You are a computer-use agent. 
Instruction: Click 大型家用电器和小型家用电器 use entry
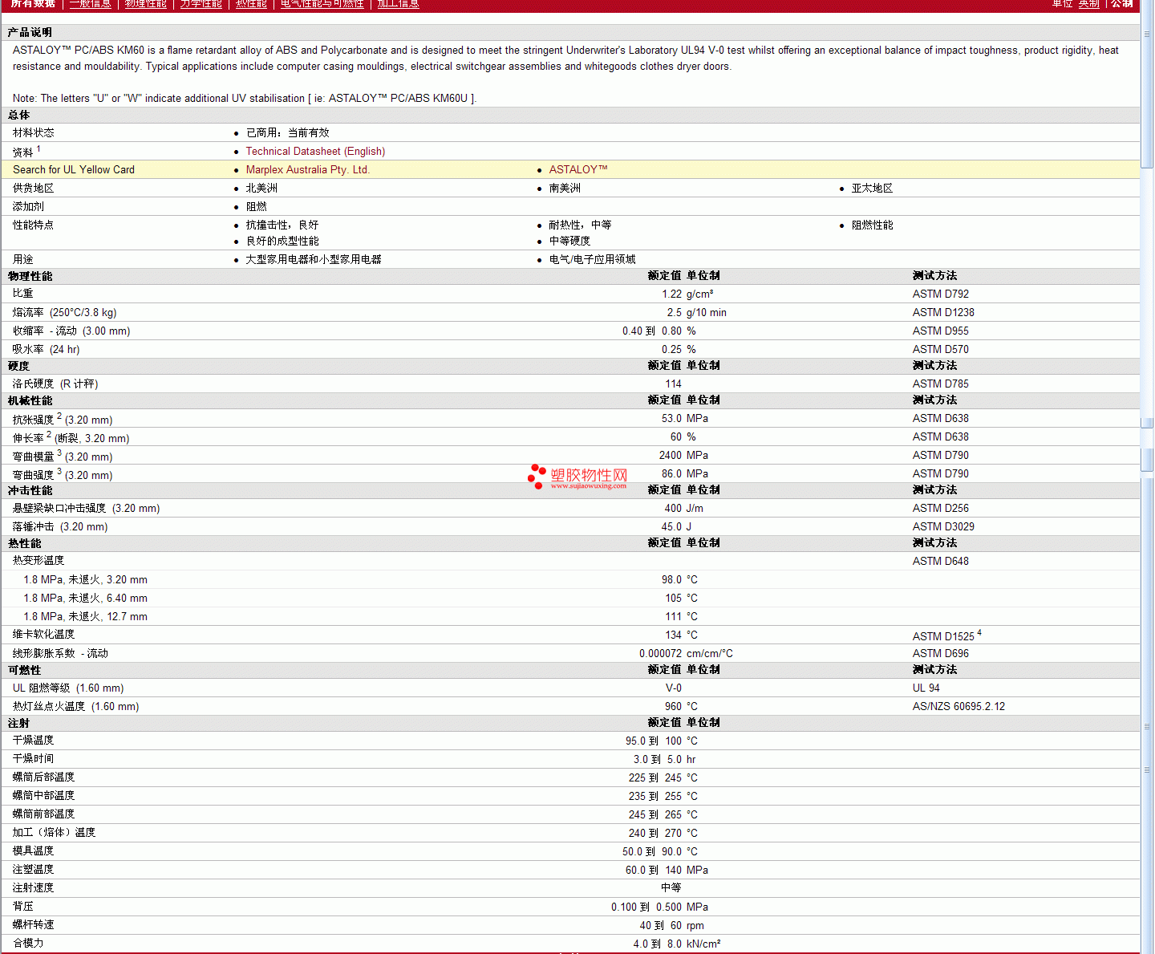click(314, 259)
